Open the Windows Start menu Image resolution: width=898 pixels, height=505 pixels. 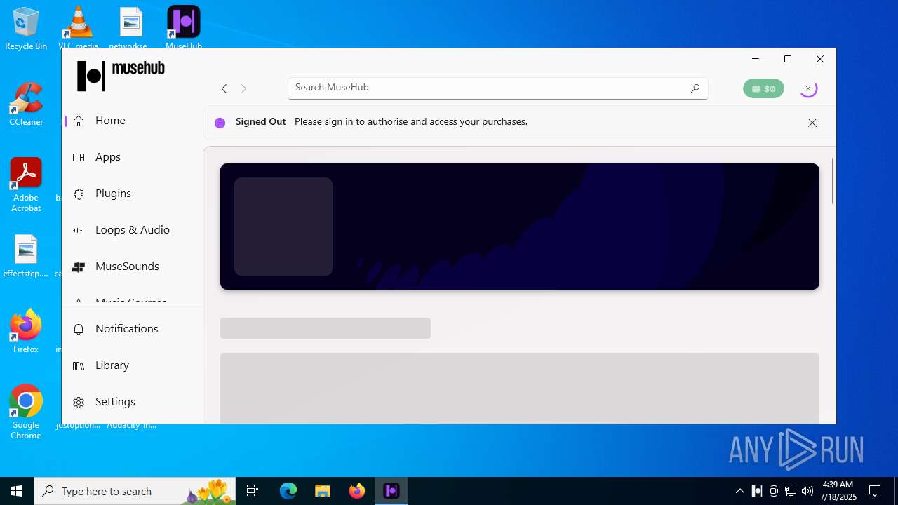tap(17, 491)
